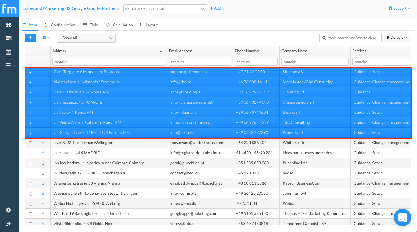This screenshot has height=232, width=417.
Task: Select the Webia Hjulmagervej 55 address cell
Action: pos(109,203)
